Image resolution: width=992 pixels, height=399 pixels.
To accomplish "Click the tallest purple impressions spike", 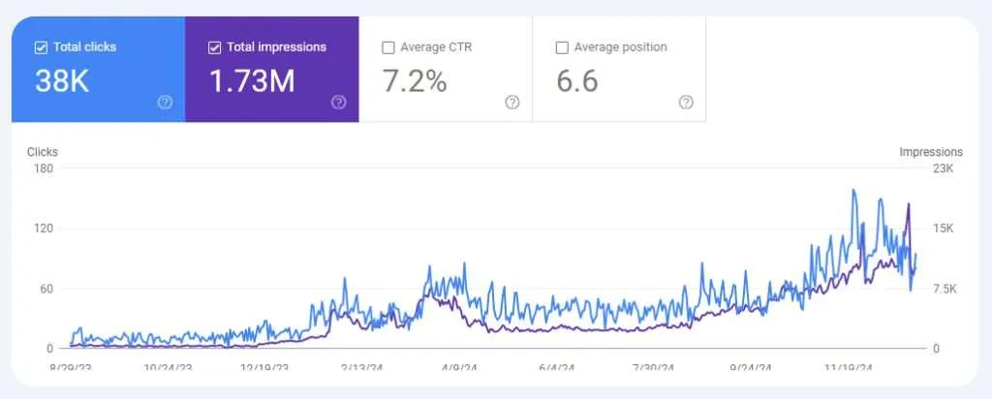I will click(x=908, y=204).
